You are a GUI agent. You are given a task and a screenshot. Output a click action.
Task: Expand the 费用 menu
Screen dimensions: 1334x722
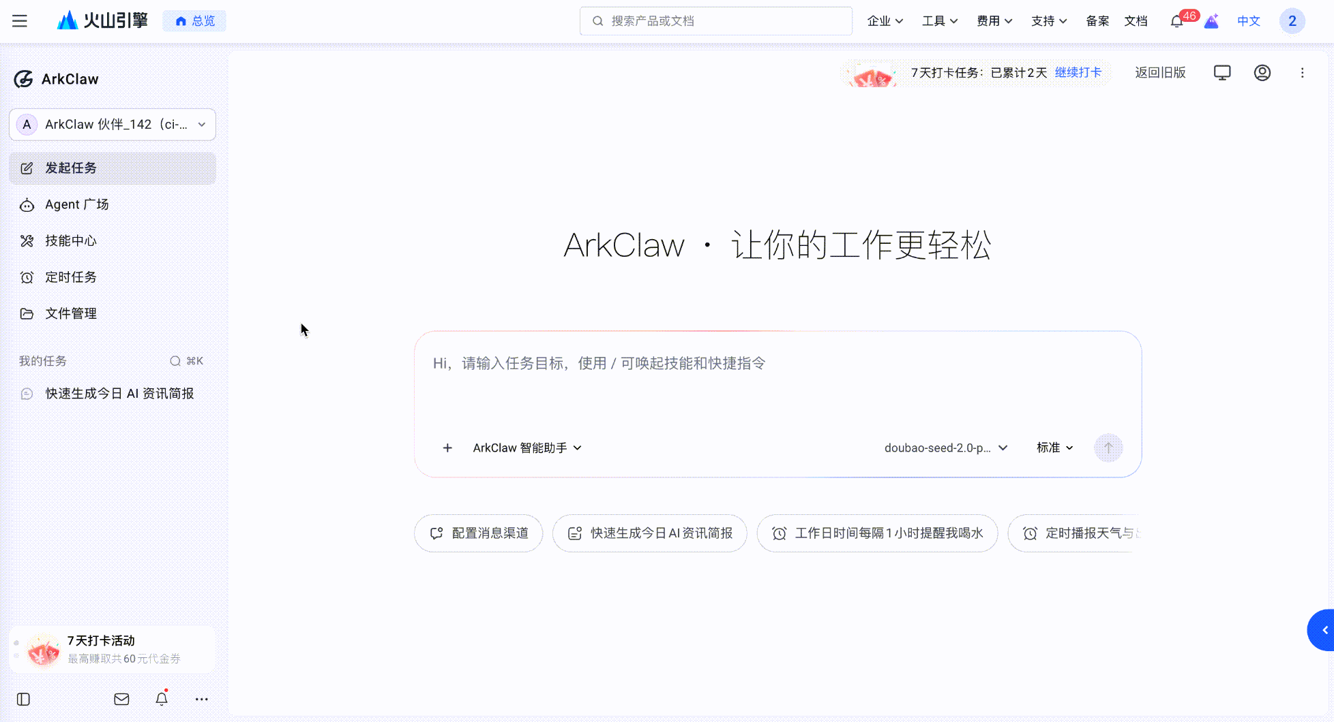pyautogui.click(x=994, y=21)
